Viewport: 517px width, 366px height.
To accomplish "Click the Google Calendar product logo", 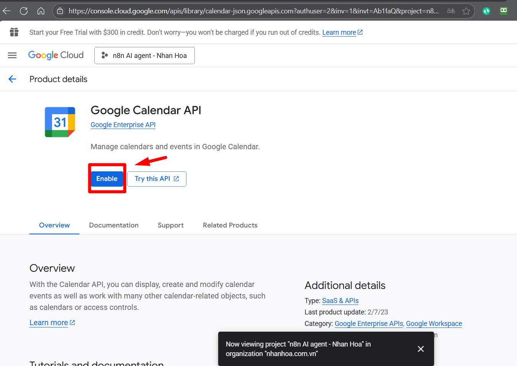I will (60, 122).
